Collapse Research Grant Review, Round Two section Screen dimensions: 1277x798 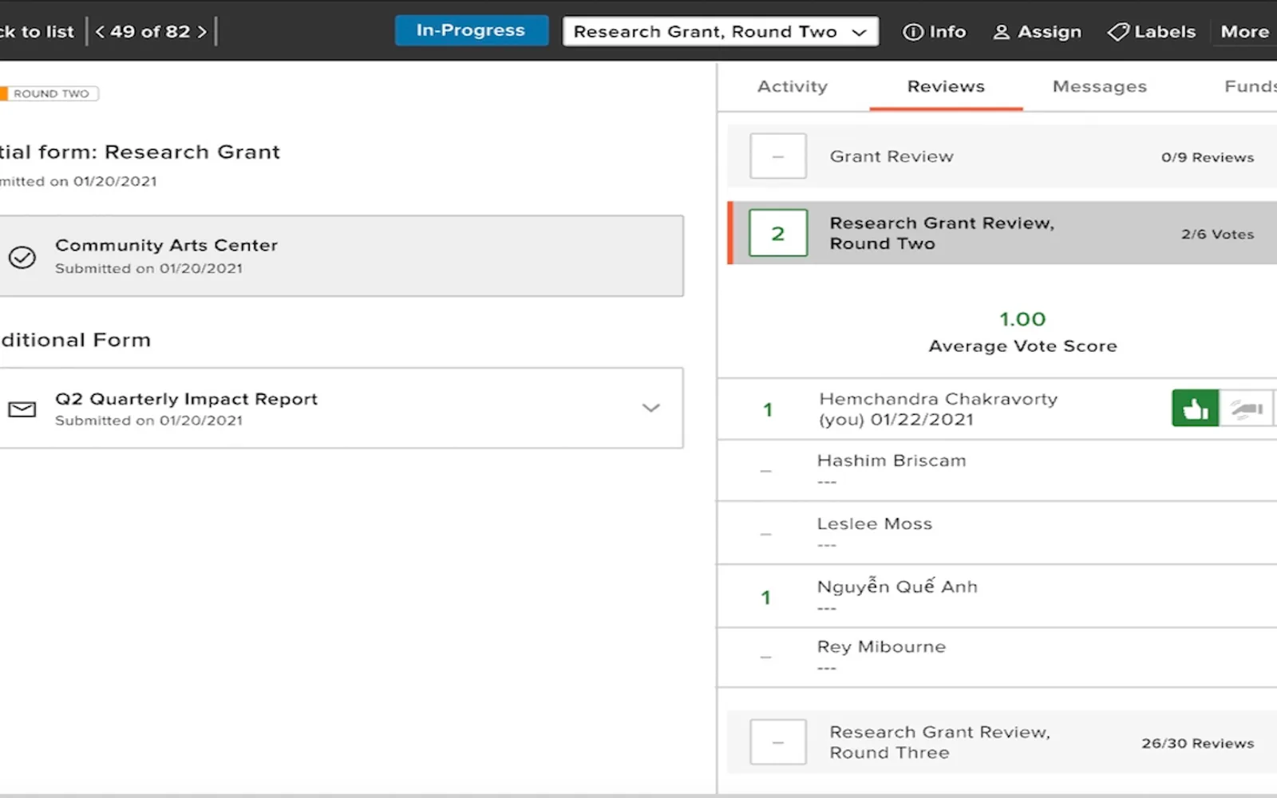pos(1002,233)
